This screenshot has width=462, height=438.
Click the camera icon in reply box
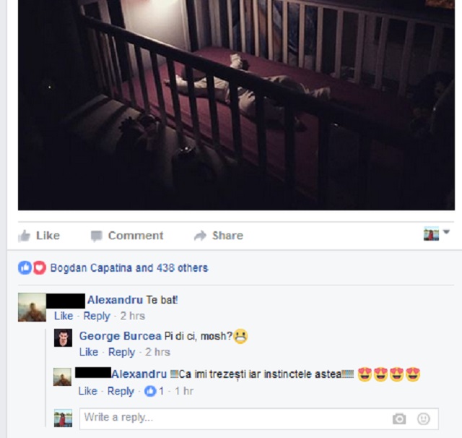point(399,418)
